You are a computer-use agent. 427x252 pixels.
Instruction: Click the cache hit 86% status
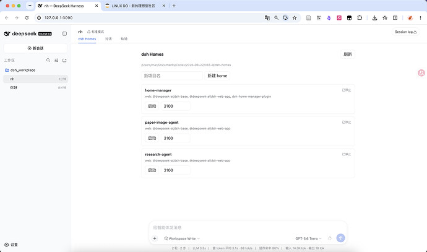tap(269, 248)
